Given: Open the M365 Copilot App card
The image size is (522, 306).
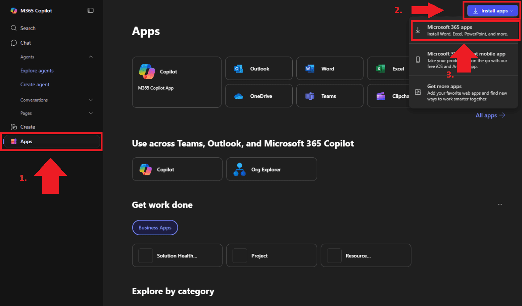Looking at the screenshot, I should pyautogui.click(x=176, y=82).
